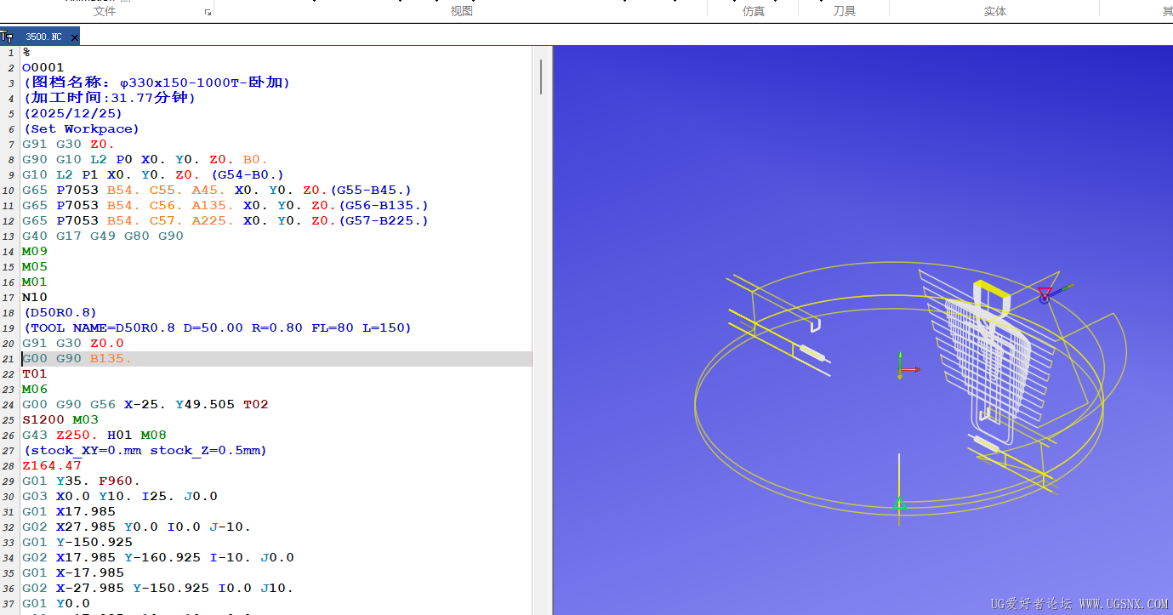Click the G65 line ending (G56-B135.)

coord(225,206)
